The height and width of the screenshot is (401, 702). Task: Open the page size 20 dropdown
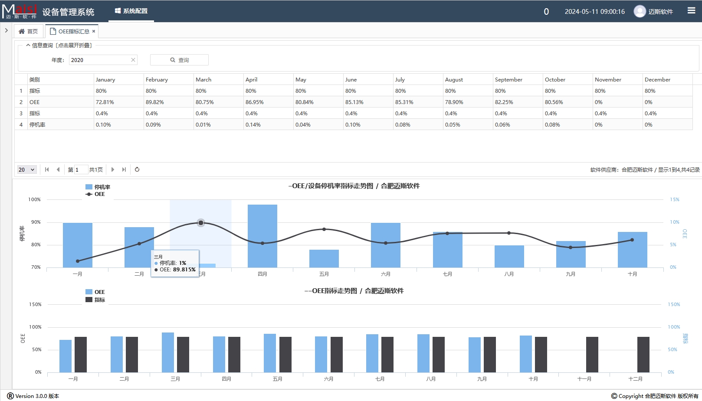pos(26,170)
